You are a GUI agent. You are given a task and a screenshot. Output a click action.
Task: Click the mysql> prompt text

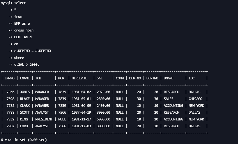[x=6, y=3]
